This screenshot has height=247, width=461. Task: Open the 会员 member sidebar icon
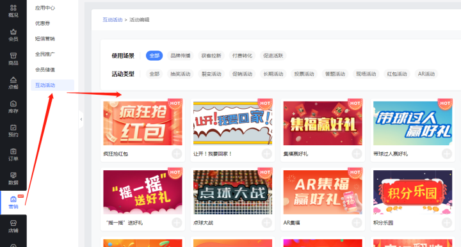point(13,35)
